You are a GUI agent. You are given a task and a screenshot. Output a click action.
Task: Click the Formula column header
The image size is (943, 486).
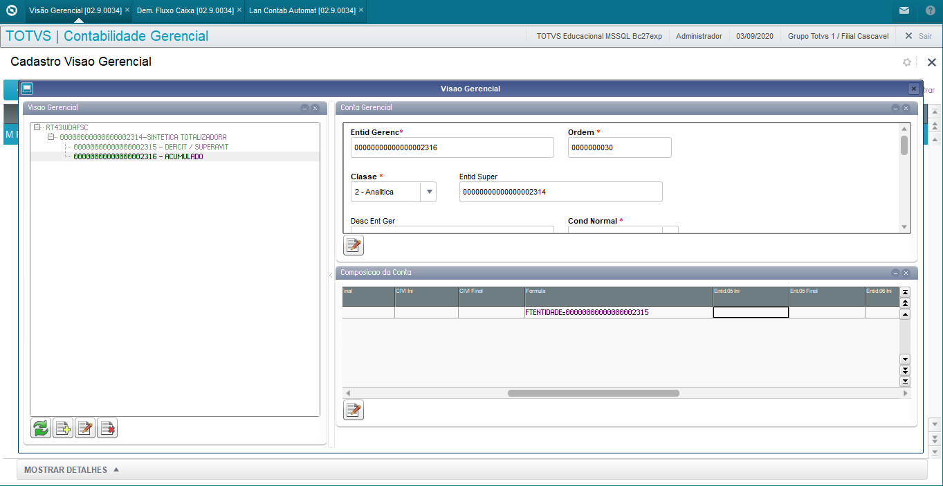(x=619, y=296)
